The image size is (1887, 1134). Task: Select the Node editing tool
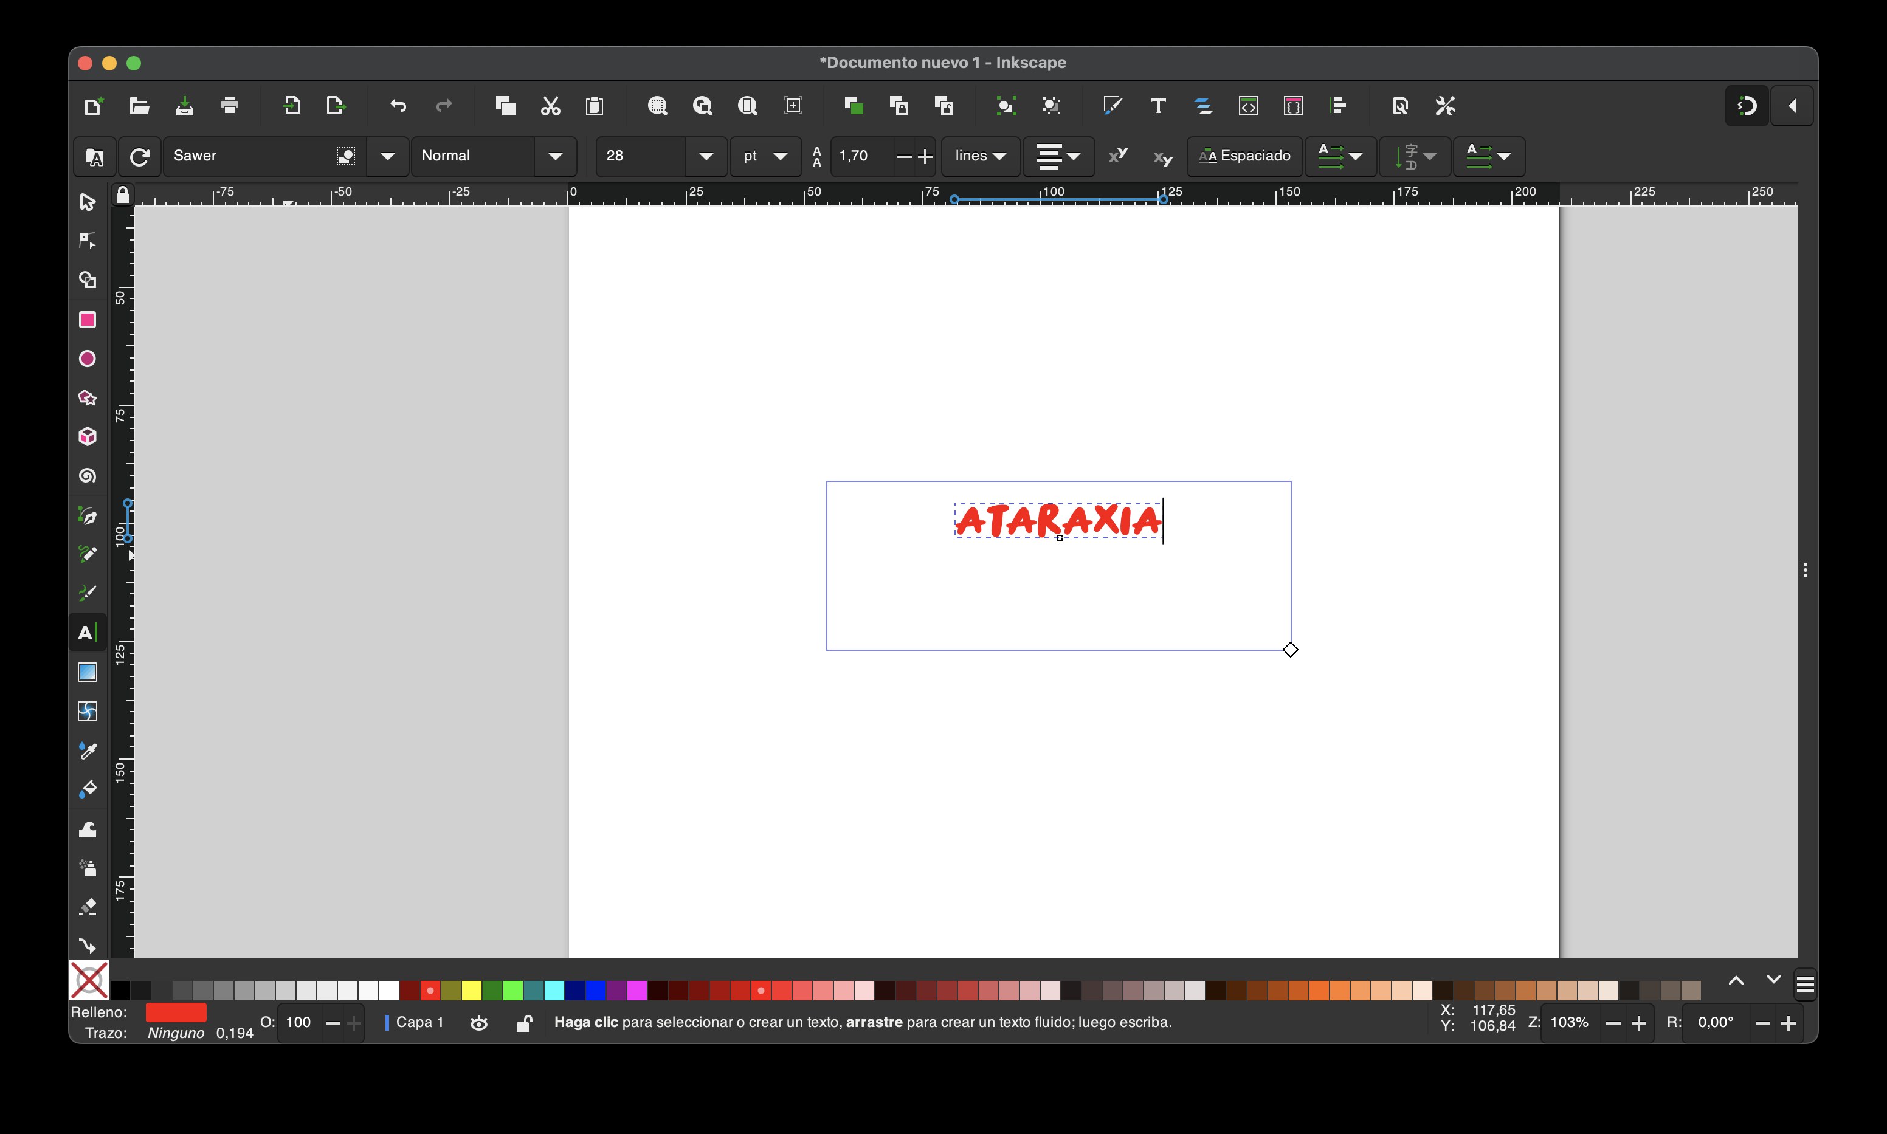pyautogui.click(x=87, y=241)
